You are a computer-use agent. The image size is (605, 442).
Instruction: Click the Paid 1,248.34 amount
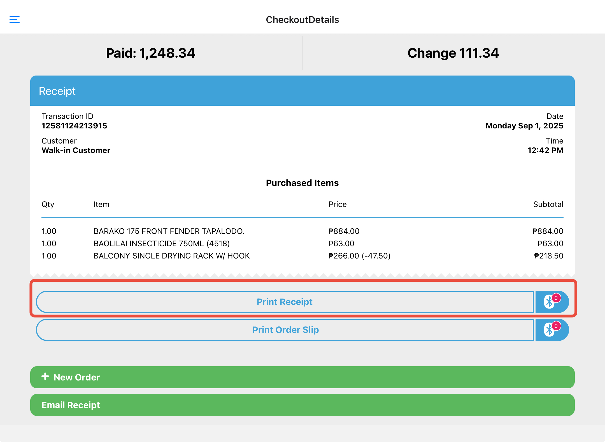coord(150,53)
